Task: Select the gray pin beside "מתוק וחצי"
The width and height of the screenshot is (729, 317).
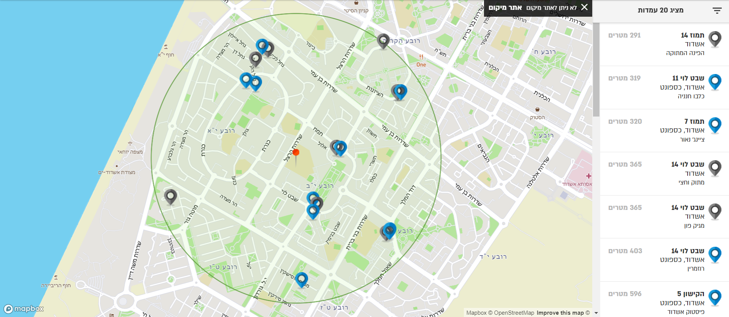Action: [715, 168]
